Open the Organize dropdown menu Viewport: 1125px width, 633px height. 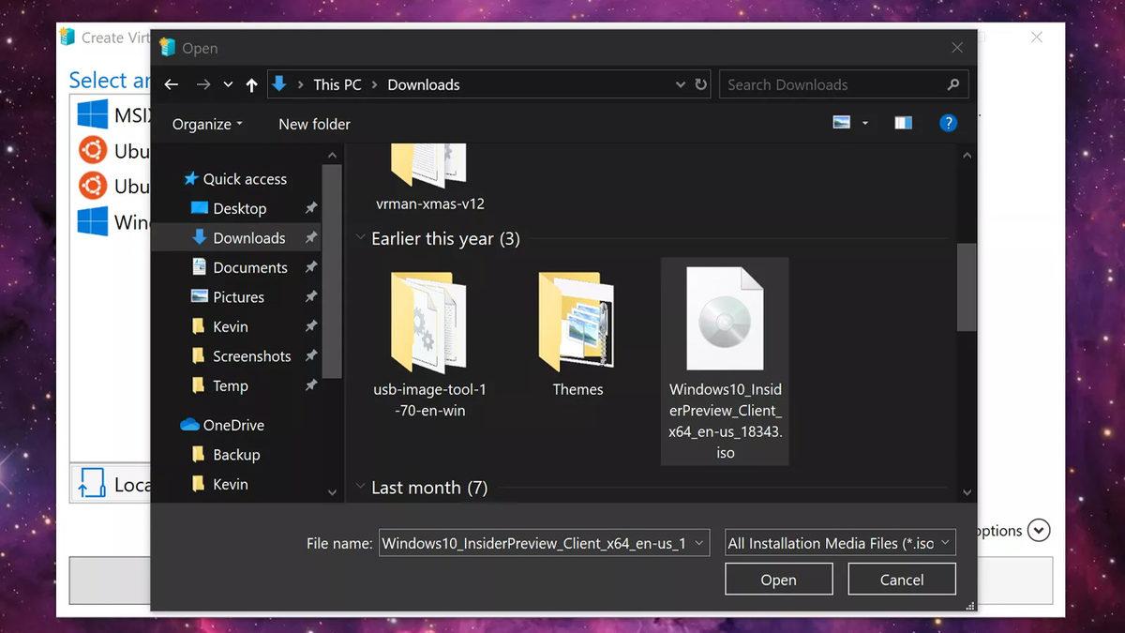click(205, 123)
